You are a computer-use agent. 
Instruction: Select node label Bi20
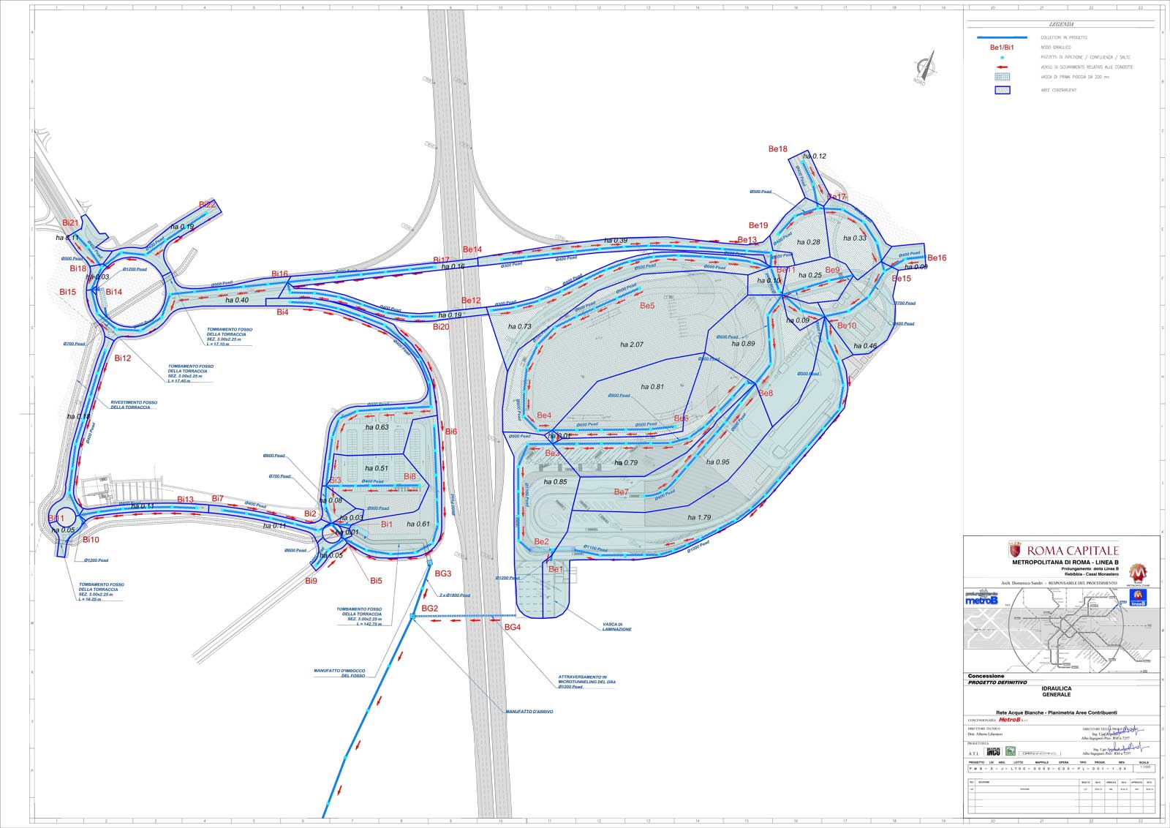coord(441,327)
